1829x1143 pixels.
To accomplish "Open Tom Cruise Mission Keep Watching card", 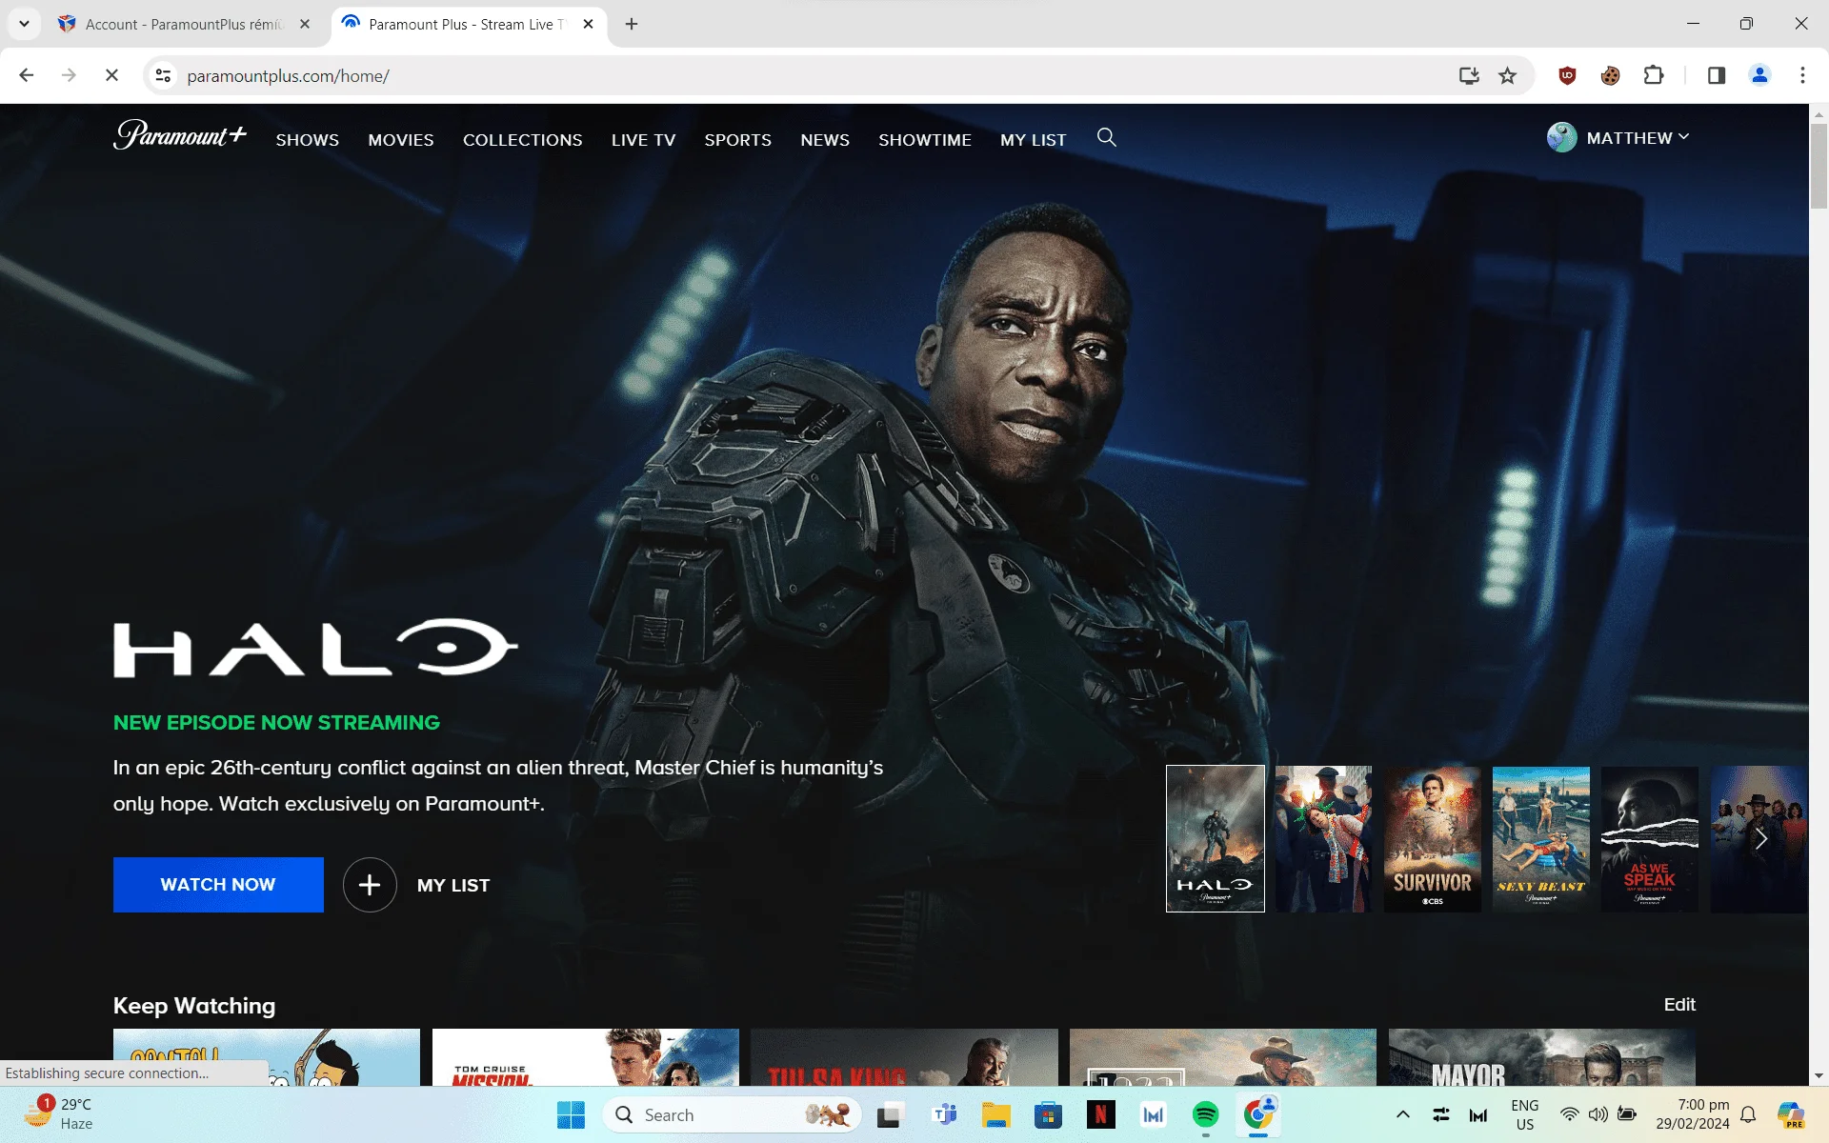I will (585, 1057).
